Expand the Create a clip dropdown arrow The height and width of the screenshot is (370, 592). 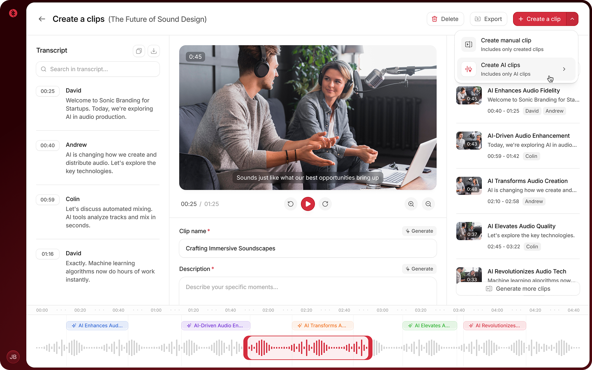coord(572,19)
